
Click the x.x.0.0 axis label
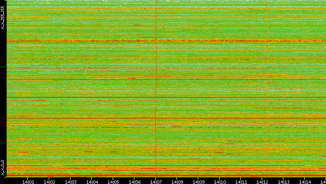(x=3, y=168)
